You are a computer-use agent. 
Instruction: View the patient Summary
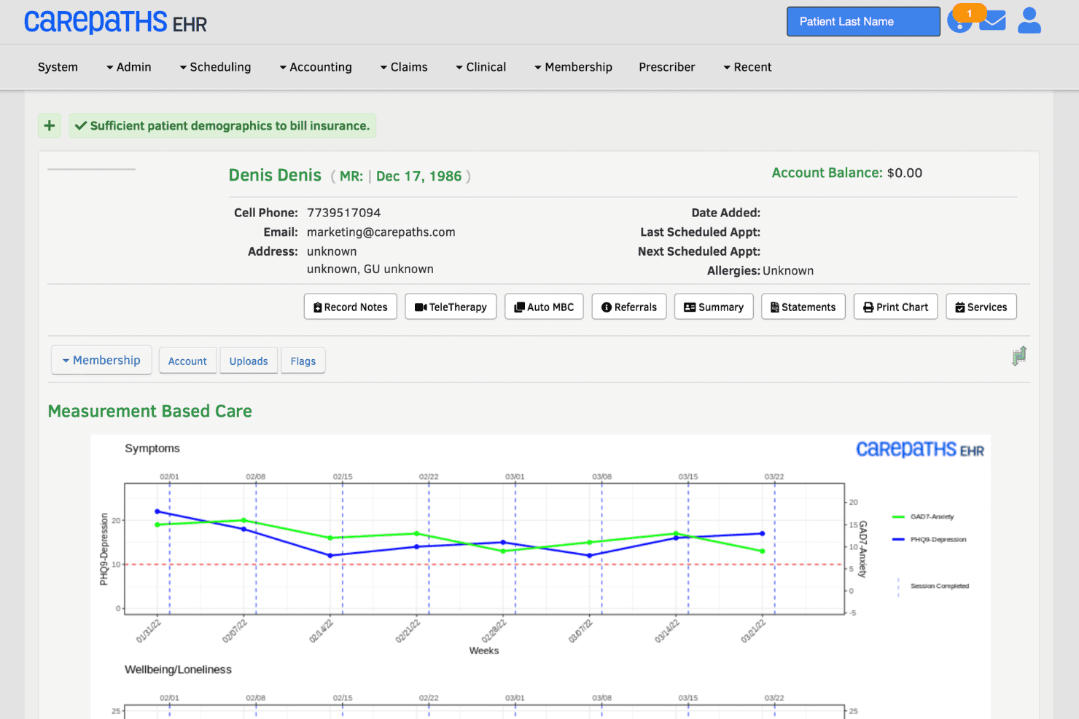tap(714, 307)
